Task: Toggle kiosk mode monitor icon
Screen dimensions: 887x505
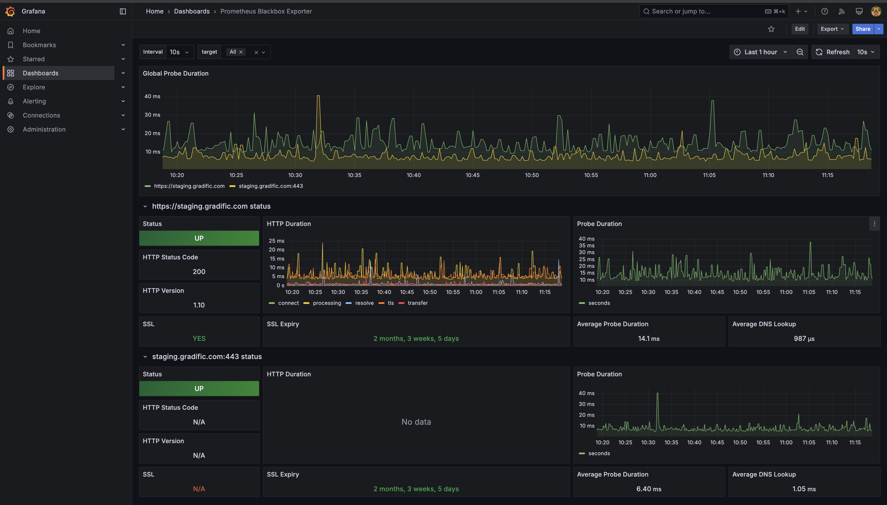Action: click(859, 11)
